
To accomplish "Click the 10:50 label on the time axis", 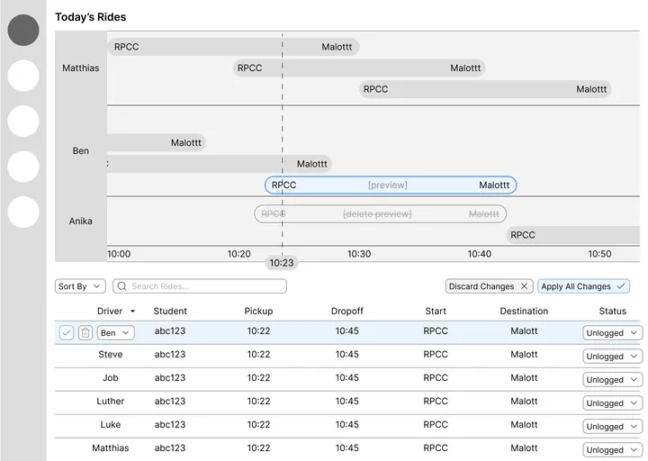I will coord(599,254).
